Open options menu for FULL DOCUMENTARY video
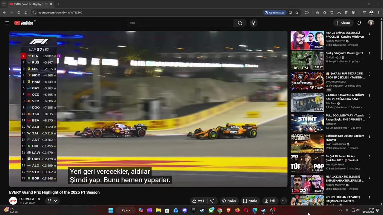Image resolution: width=383 pixels, height=215 pixels. pyautogui.click(x=369, y=116)
